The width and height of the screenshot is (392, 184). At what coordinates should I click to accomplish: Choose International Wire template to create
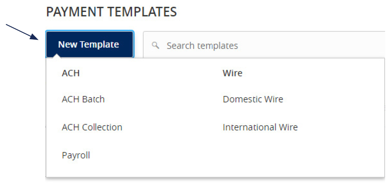[260, 127]
